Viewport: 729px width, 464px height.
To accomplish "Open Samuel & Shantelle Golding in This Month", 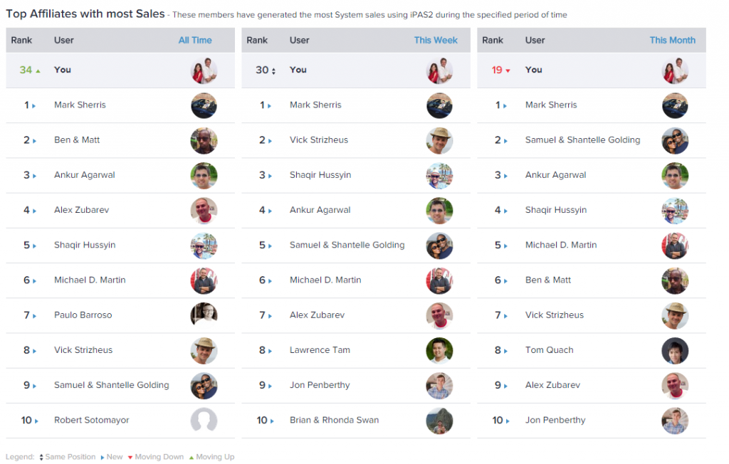I will pyautogui.click(x=582, y=140).
